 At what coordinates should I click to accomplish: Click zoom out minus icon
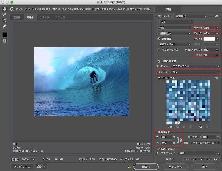(x=13, y=159)
